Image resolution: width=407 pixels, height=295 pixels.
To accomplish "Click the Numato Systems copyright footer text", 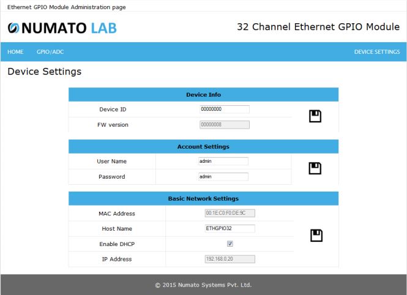I will [x=203, y=285].
